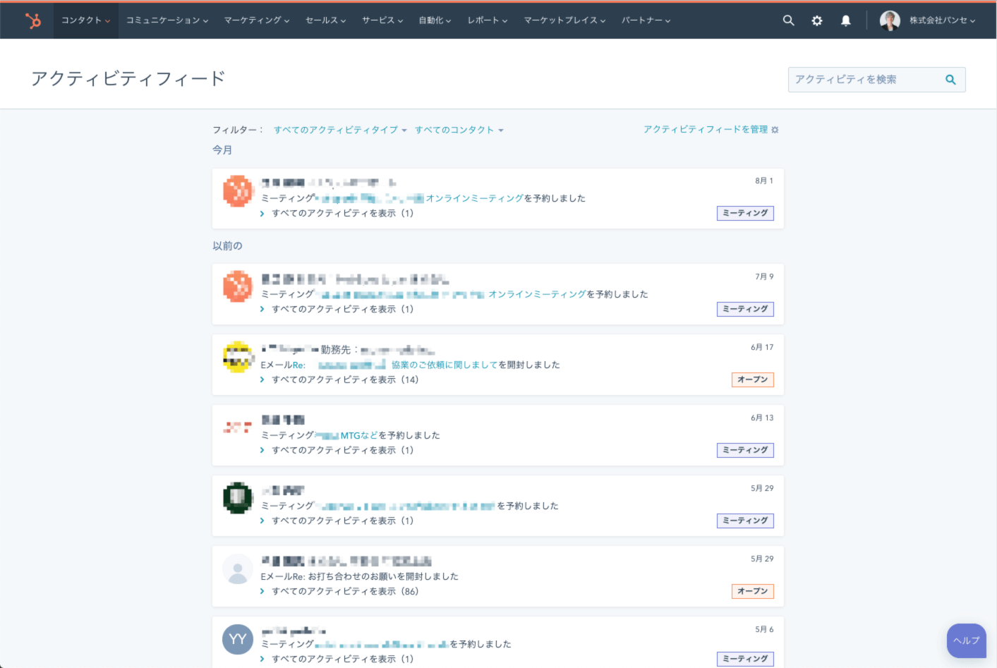Open the 株式会社パンセ account menu
The height and width of the screenshot is (668, 997).
tap(942, 20)
